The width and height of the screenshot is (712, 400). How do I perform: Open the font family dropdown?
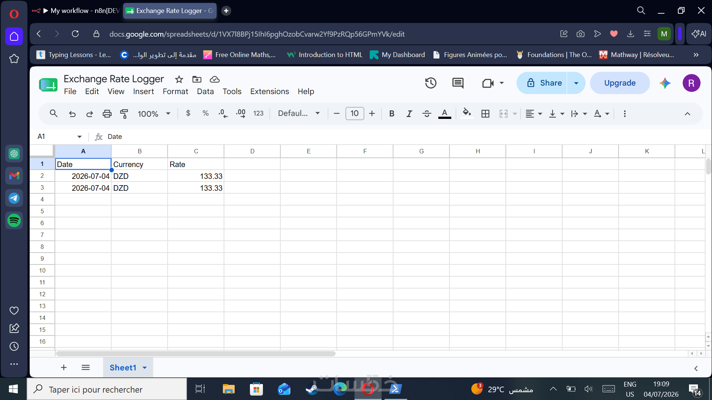pos(299,113)
